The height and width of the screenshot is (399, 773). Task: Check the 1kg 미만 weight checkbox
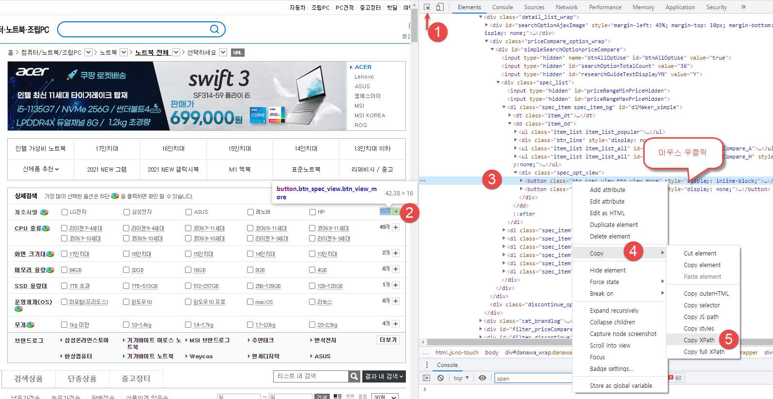(x=64, y=324)
